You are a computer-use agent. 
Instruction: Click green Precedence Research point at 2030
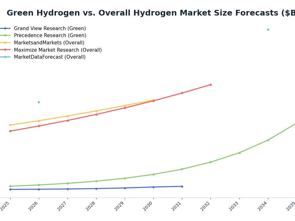point(153,174)
